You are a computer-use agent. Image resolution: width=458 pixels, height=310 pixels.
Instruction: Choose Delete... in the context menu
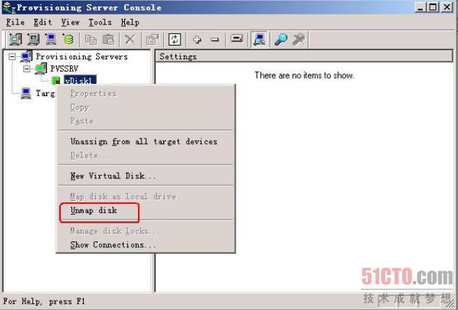146,155
